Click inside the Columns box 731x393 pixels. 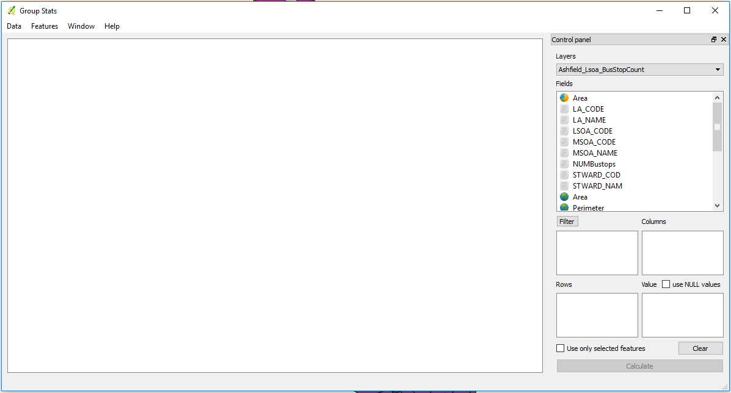tap(683, 253)
